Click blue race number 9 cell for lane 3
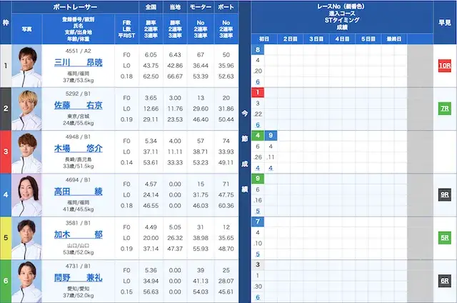 [271, 136]
